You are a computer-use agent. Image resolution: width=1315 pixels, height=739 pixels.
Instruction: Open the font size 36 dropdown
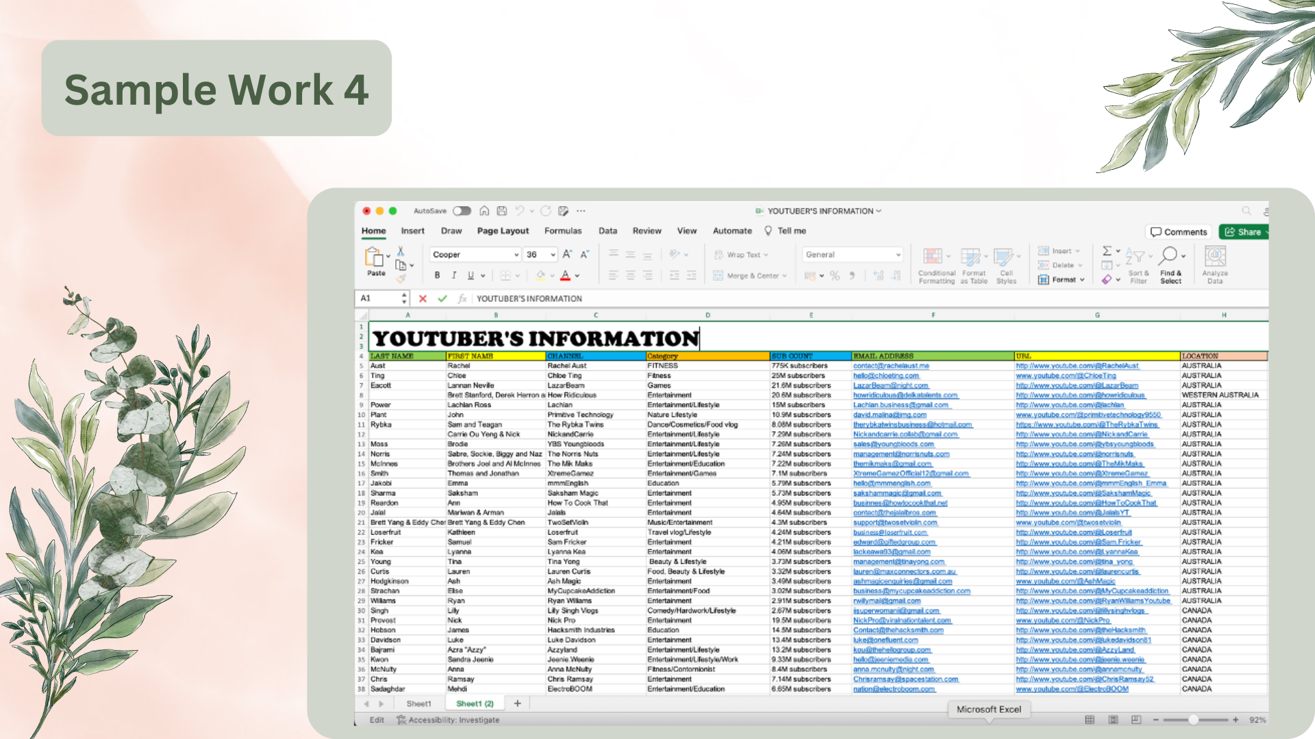[540, 255]
